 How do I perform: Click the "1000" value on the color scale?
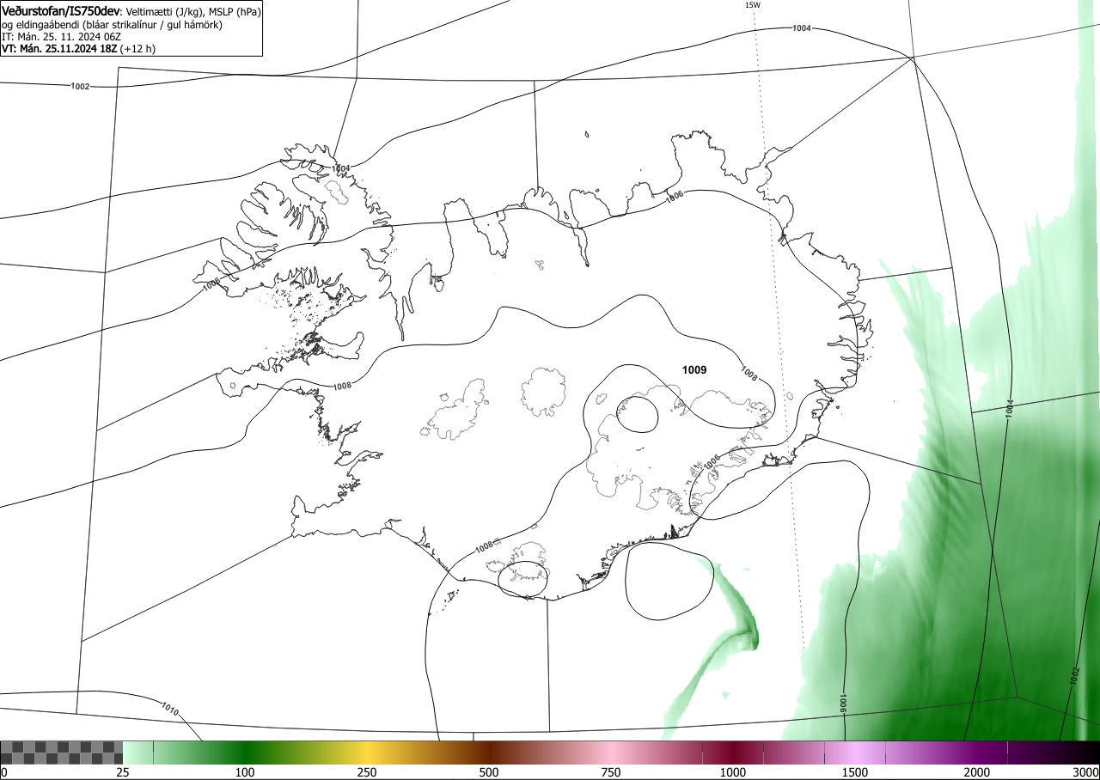[733, 772]
